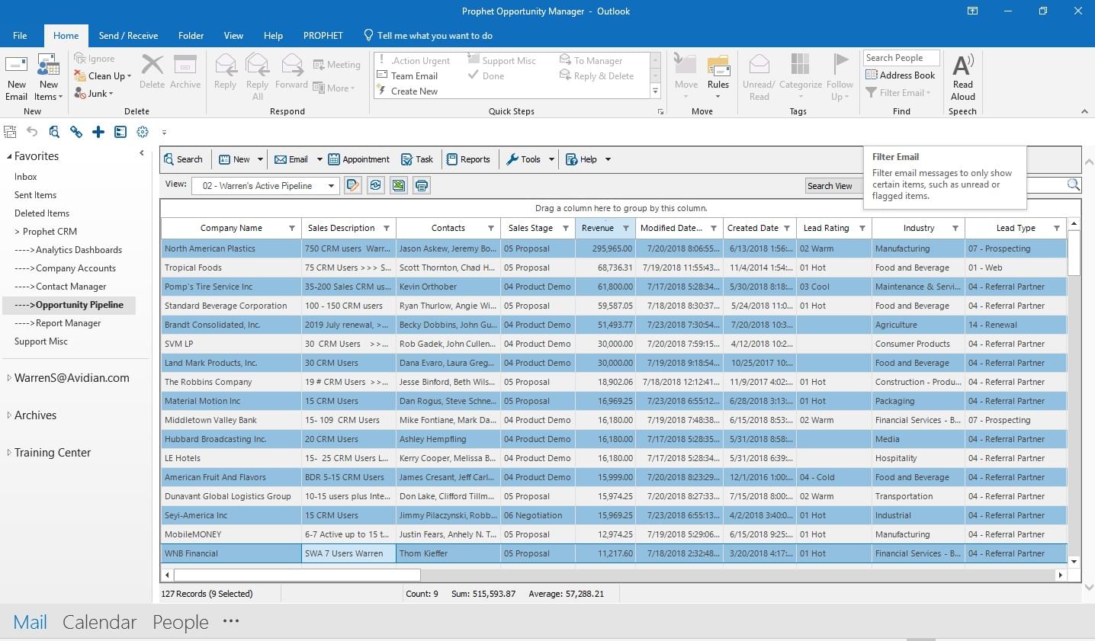
Task: Click the Unread/Read envelope icon
Action: click(759, 65)
